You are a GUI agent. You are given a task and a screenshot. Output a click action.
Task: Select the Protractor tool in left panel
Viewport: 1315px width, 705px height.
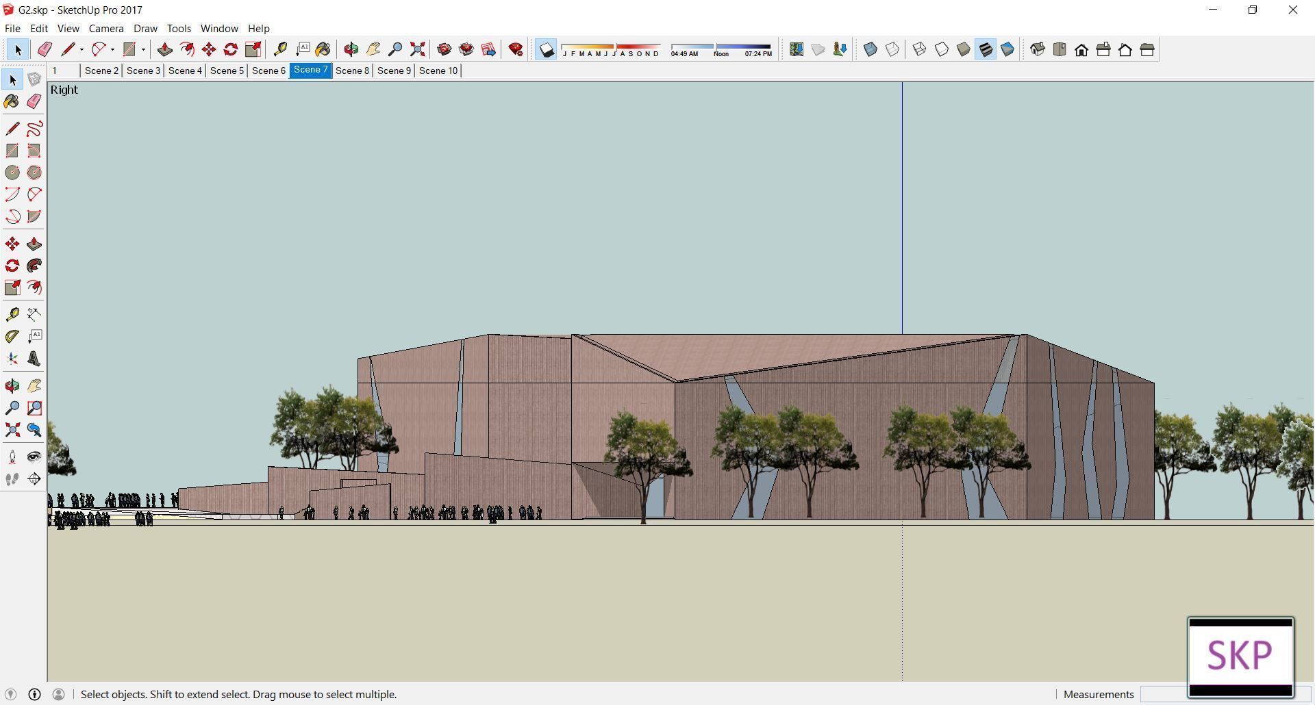click(12, 336)
